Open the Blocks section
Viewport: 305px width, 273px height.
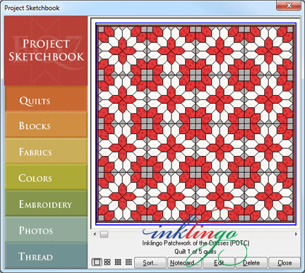point(46,125)
